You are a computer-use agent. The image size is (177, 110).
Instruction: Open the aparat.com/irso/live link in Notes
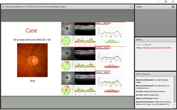(154, 48)
